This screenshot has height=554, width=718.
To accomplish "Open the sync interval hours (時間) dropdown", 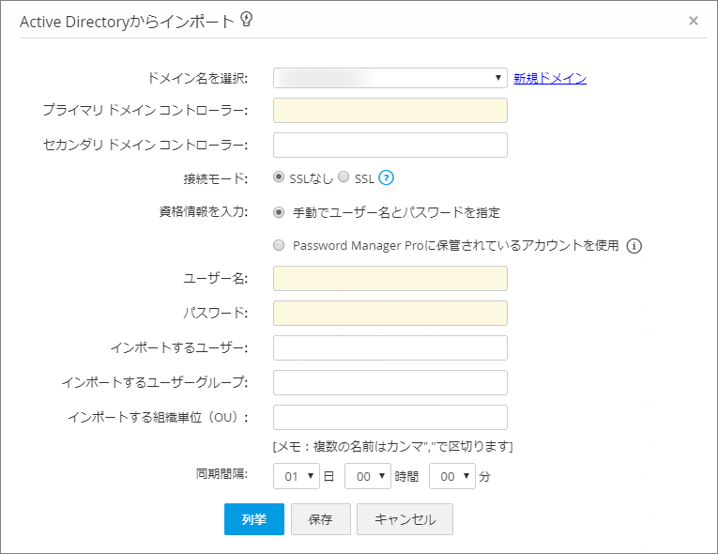I will (x=368, y=476).
